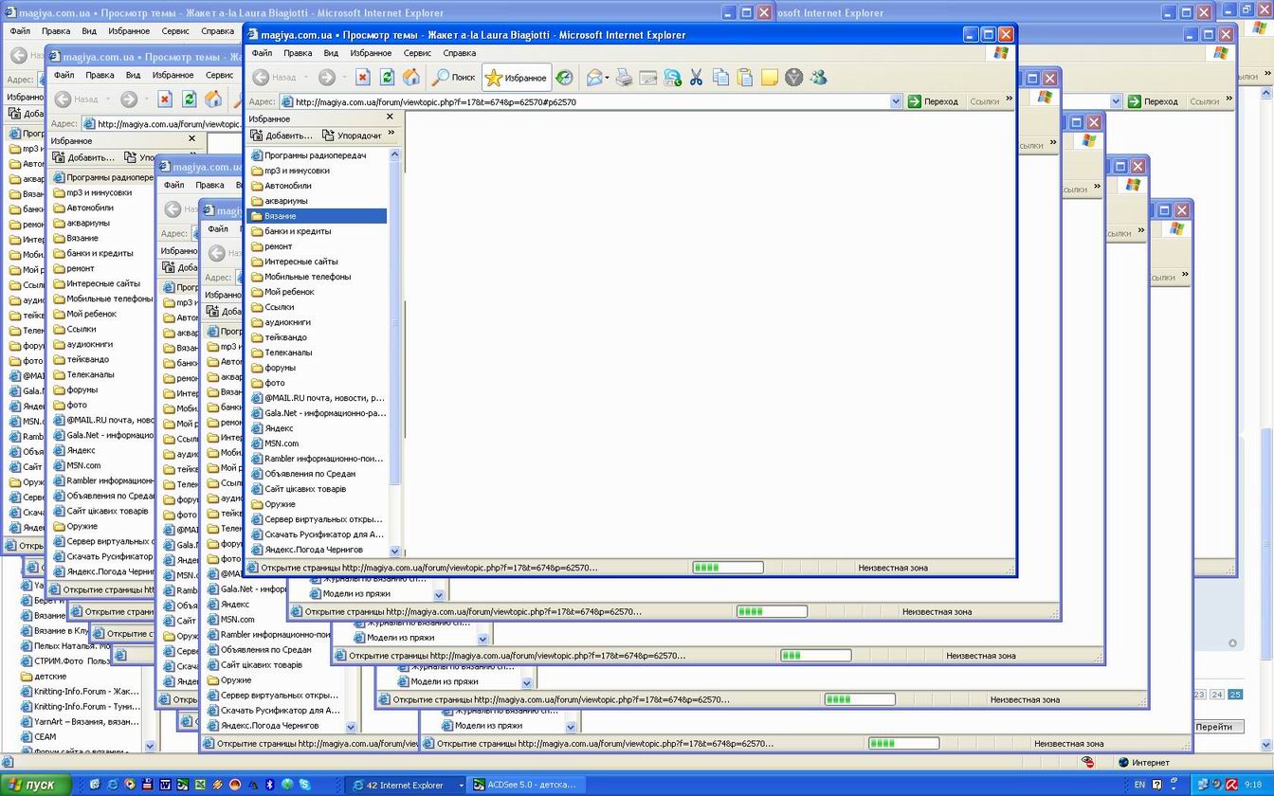Click the Paste clipboard icon in the front window toolbar
The image size is (1274, 796).
745,78
